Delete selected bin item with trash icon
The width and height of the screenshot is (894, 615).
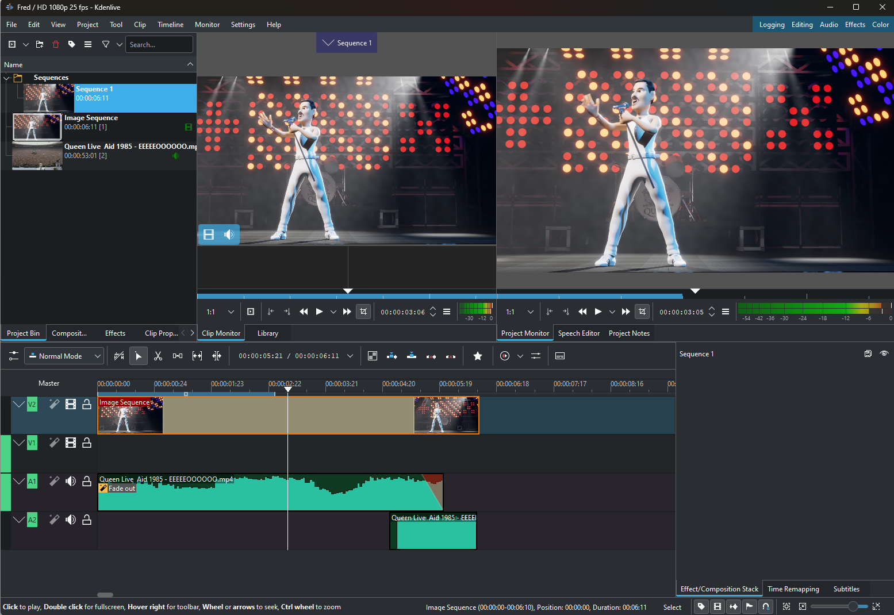[x=56, y=44]
